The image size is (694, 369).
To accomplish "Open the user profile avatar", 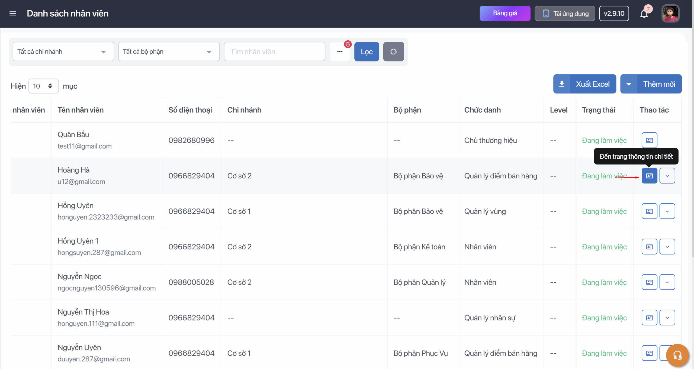I will tap(670, 14).
